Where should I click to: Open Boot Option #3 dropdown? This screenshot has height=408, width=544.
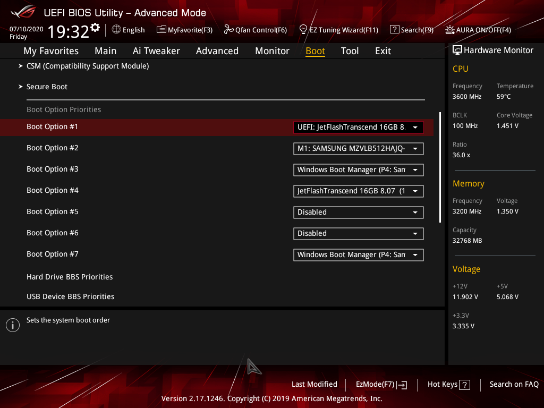(x=359, y=169)
